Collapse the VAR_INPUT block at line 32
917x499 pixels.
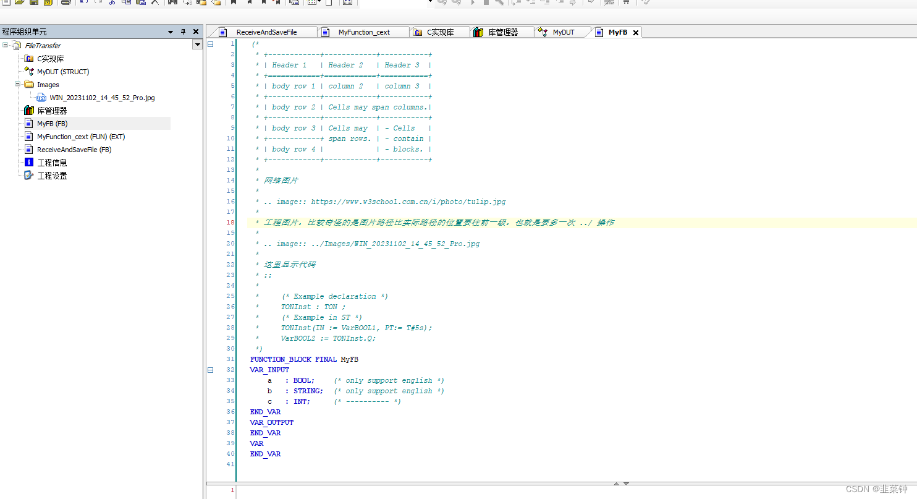coord(210,370)
